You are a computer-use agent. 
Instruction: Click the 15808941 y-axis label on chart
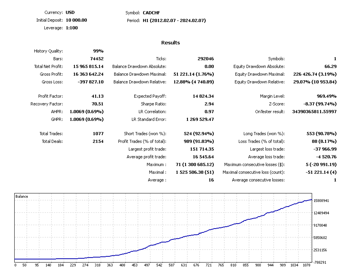[321, 201]
